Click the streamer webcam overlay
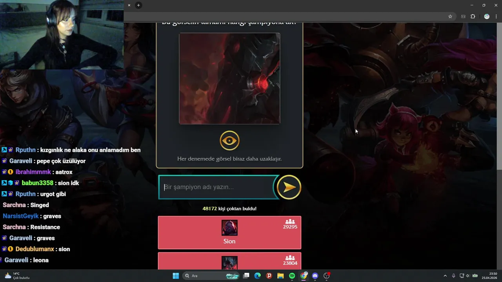This screenshot has width=502, height=282. [x=62, y=34]
